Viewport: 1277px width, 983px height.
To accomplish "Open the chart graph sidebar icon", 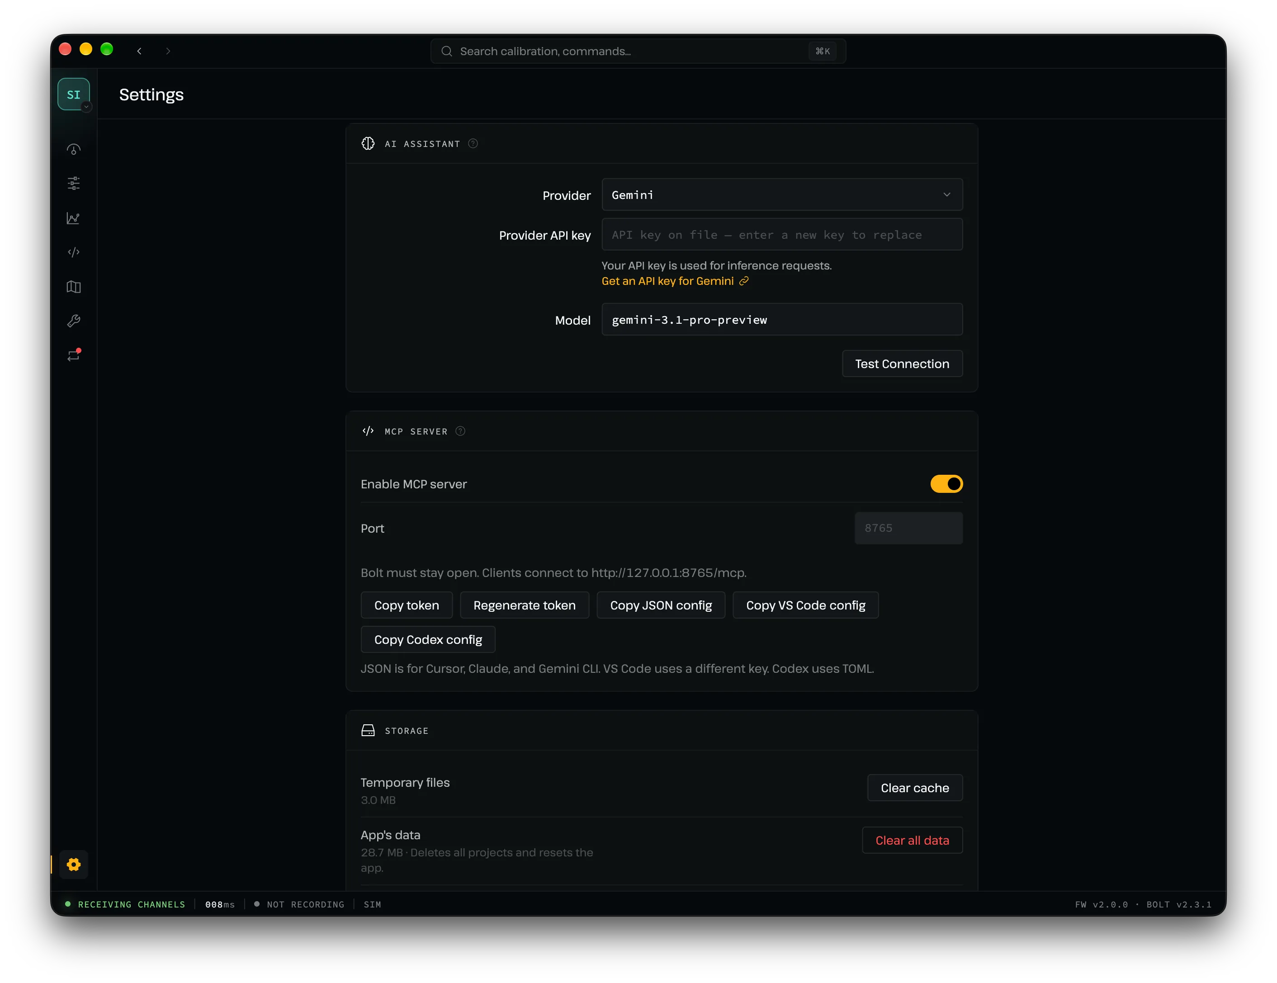I will 74,218.
